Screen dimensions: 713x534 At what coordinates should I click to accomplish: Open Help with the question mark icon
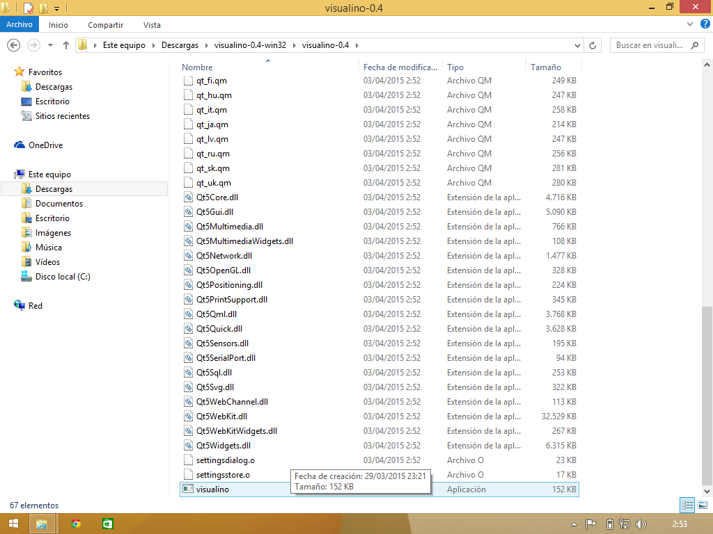click(x=705, y=24)
